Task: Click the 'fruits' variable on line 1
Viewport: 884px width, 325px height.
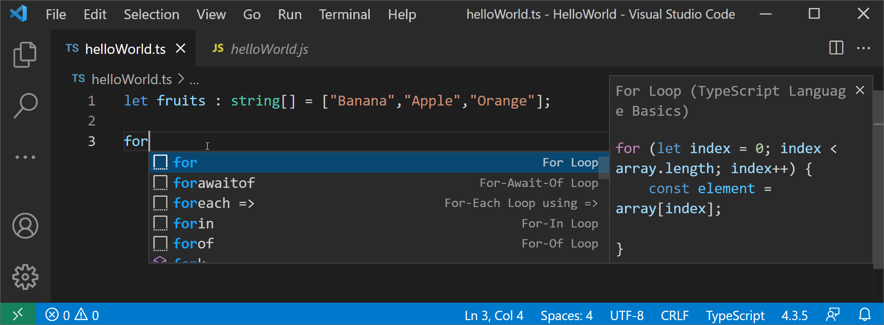Action: [181, 101]
